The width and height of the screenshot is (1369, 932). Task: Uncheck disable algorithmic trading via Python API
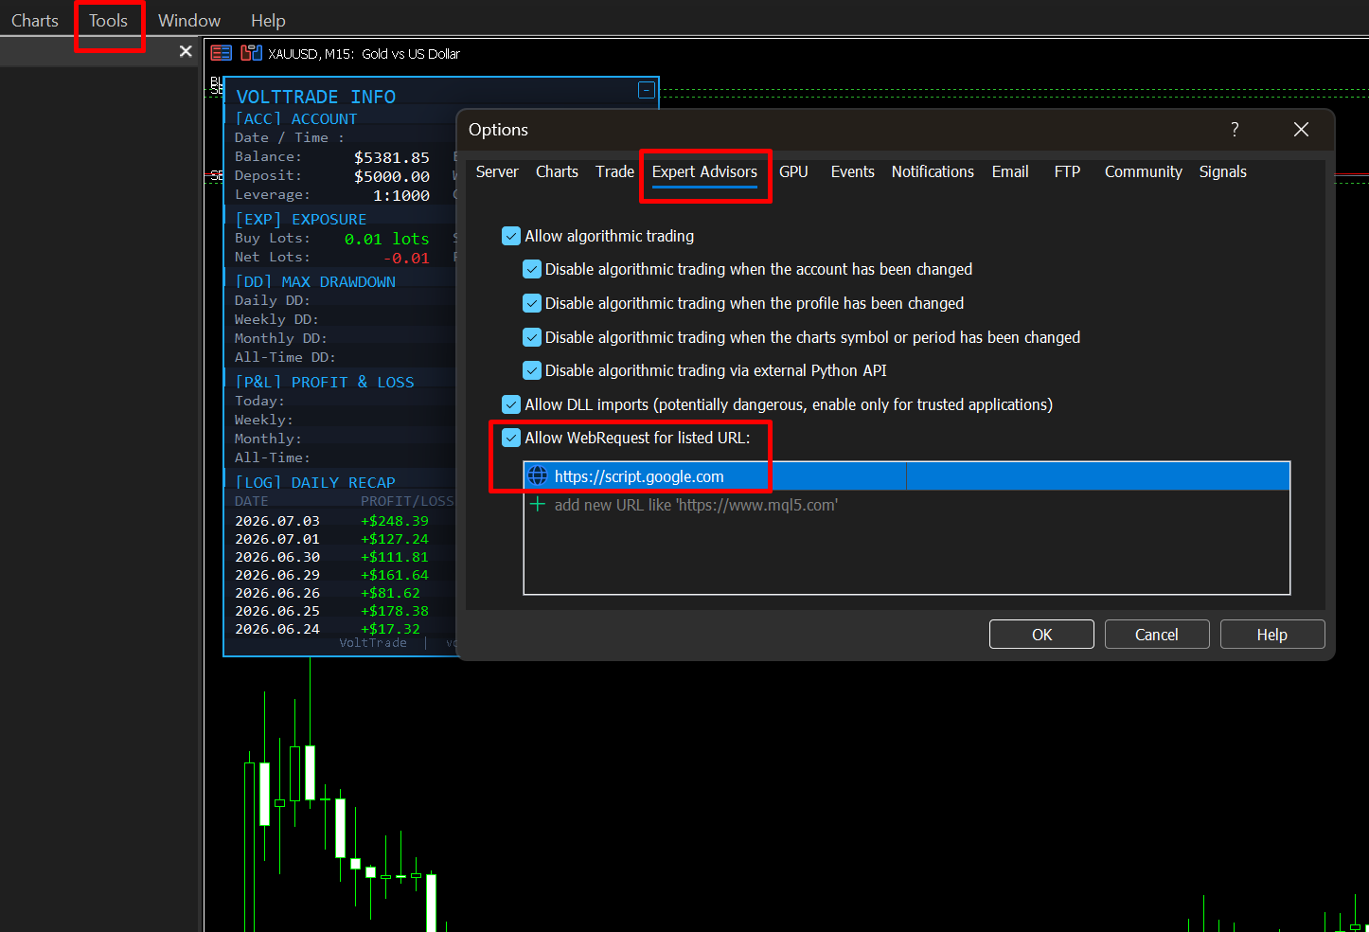tap(532, 370)
